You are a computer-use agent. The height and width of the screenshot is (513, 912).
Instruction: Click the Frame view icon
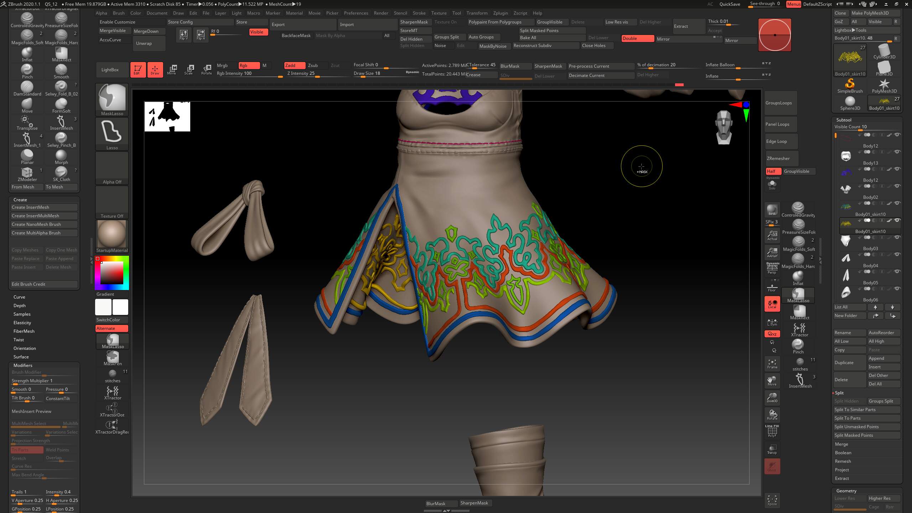point(772,363)
